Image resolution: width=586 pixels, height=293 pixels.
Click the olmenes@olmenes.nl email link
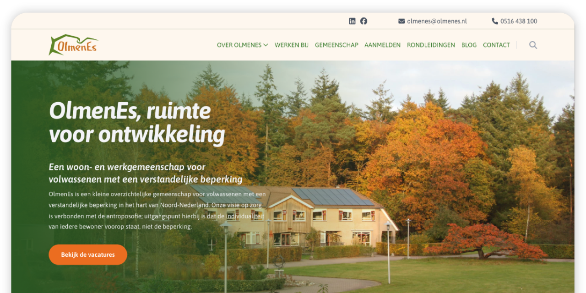tap(437, 21)
